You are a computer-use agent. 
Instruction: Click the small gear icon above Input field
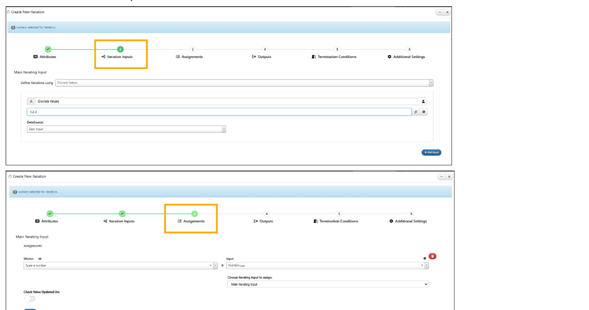(x=425, y=258)
